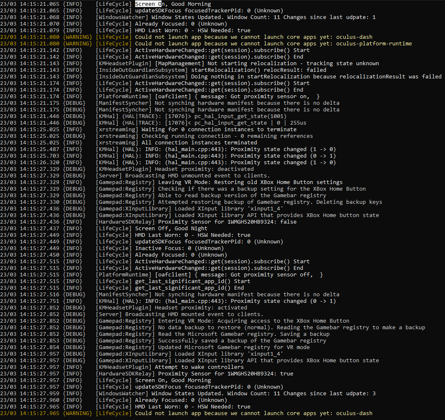Click the oculus-dash warning at 14:15:21.080
This screenshot has width=445, height=420.
click(186, 37)
